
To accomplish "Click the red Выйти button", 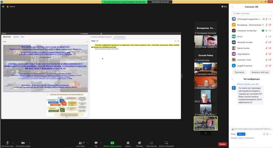I will coord(222,144).
